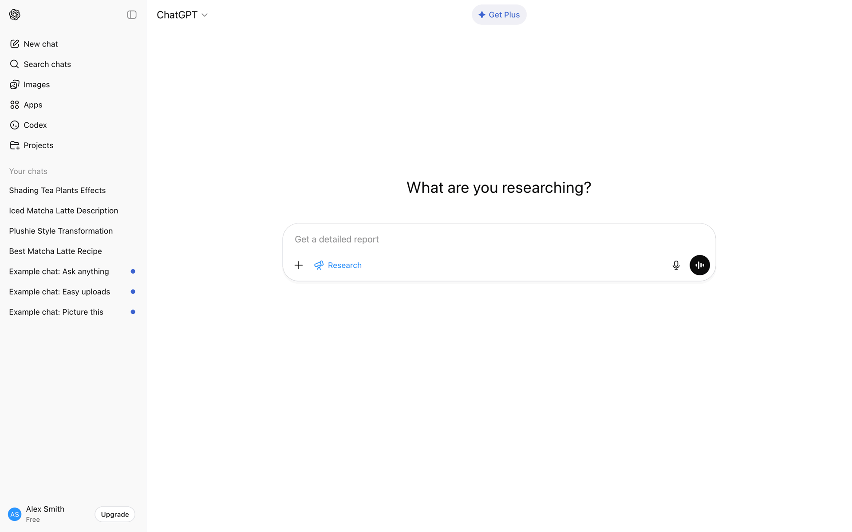Click the AS avatar icon
The height and width of the screenshot is (532, 852).
15,514
